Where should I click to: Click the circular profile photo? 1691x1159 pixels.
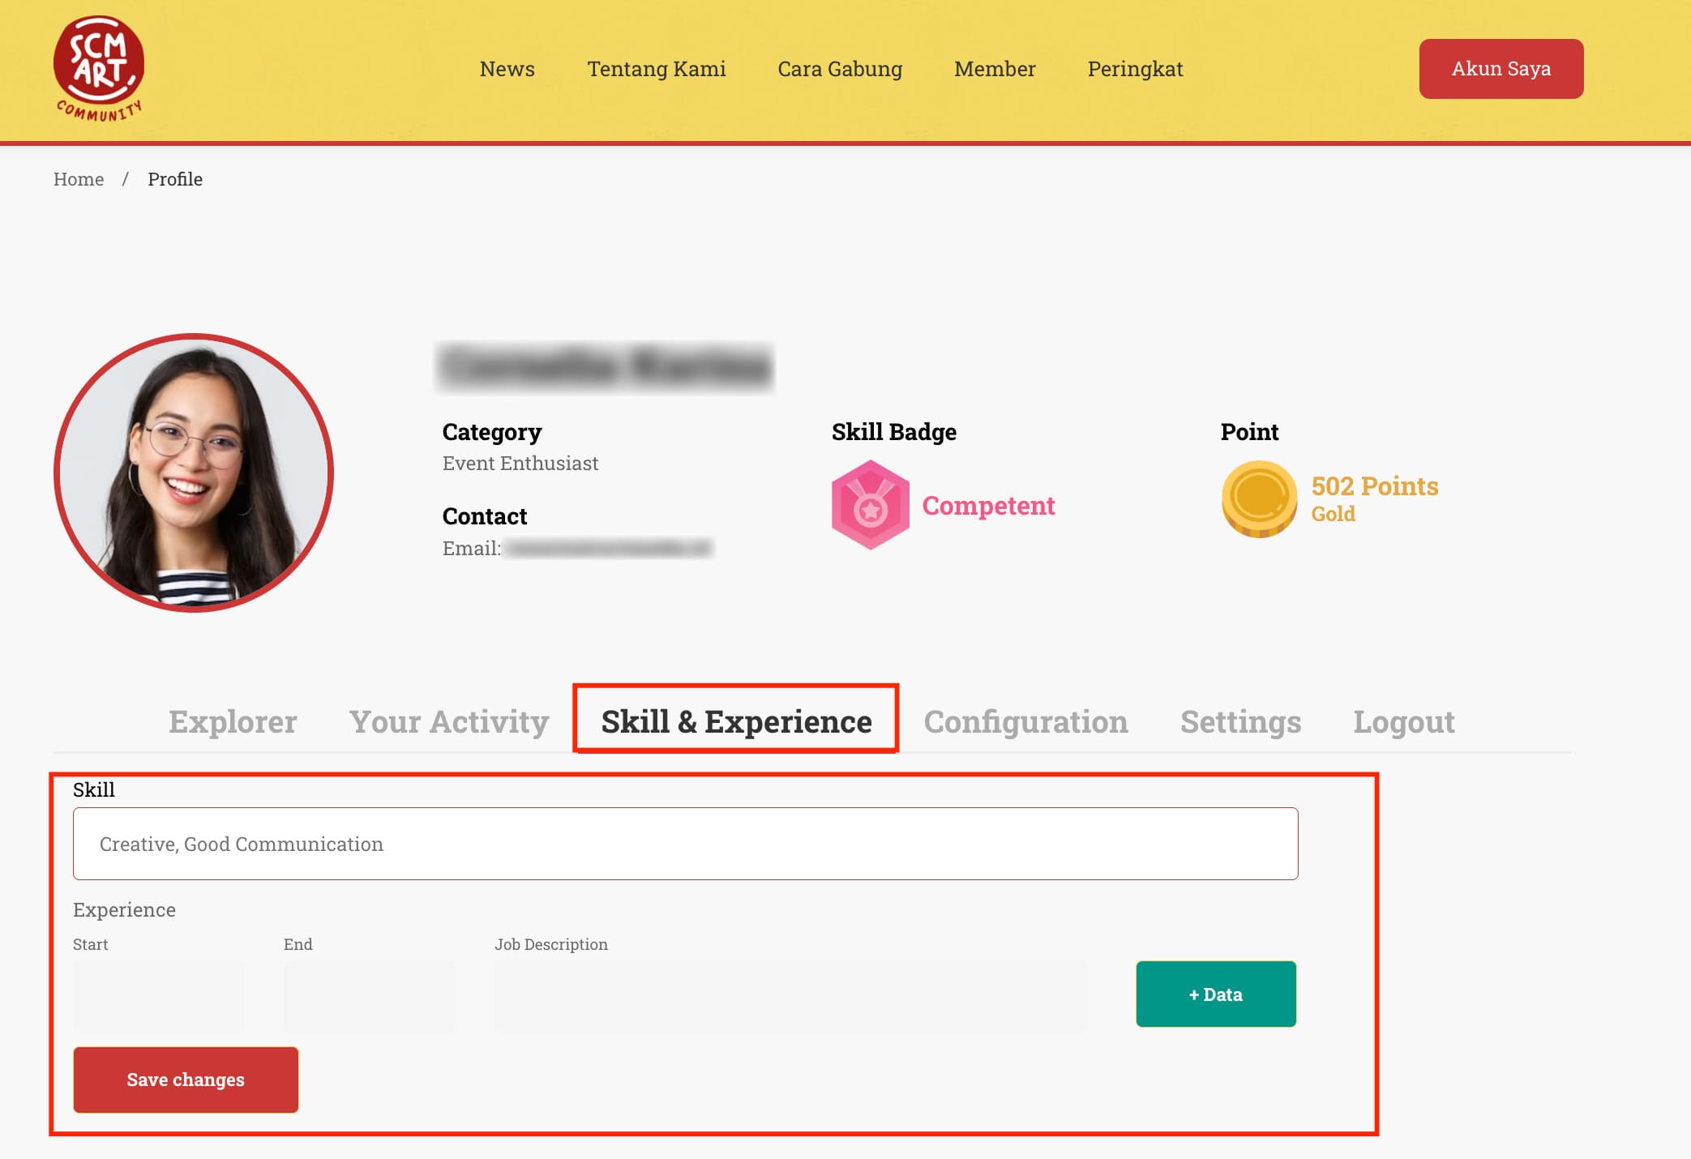pos(194,473)
